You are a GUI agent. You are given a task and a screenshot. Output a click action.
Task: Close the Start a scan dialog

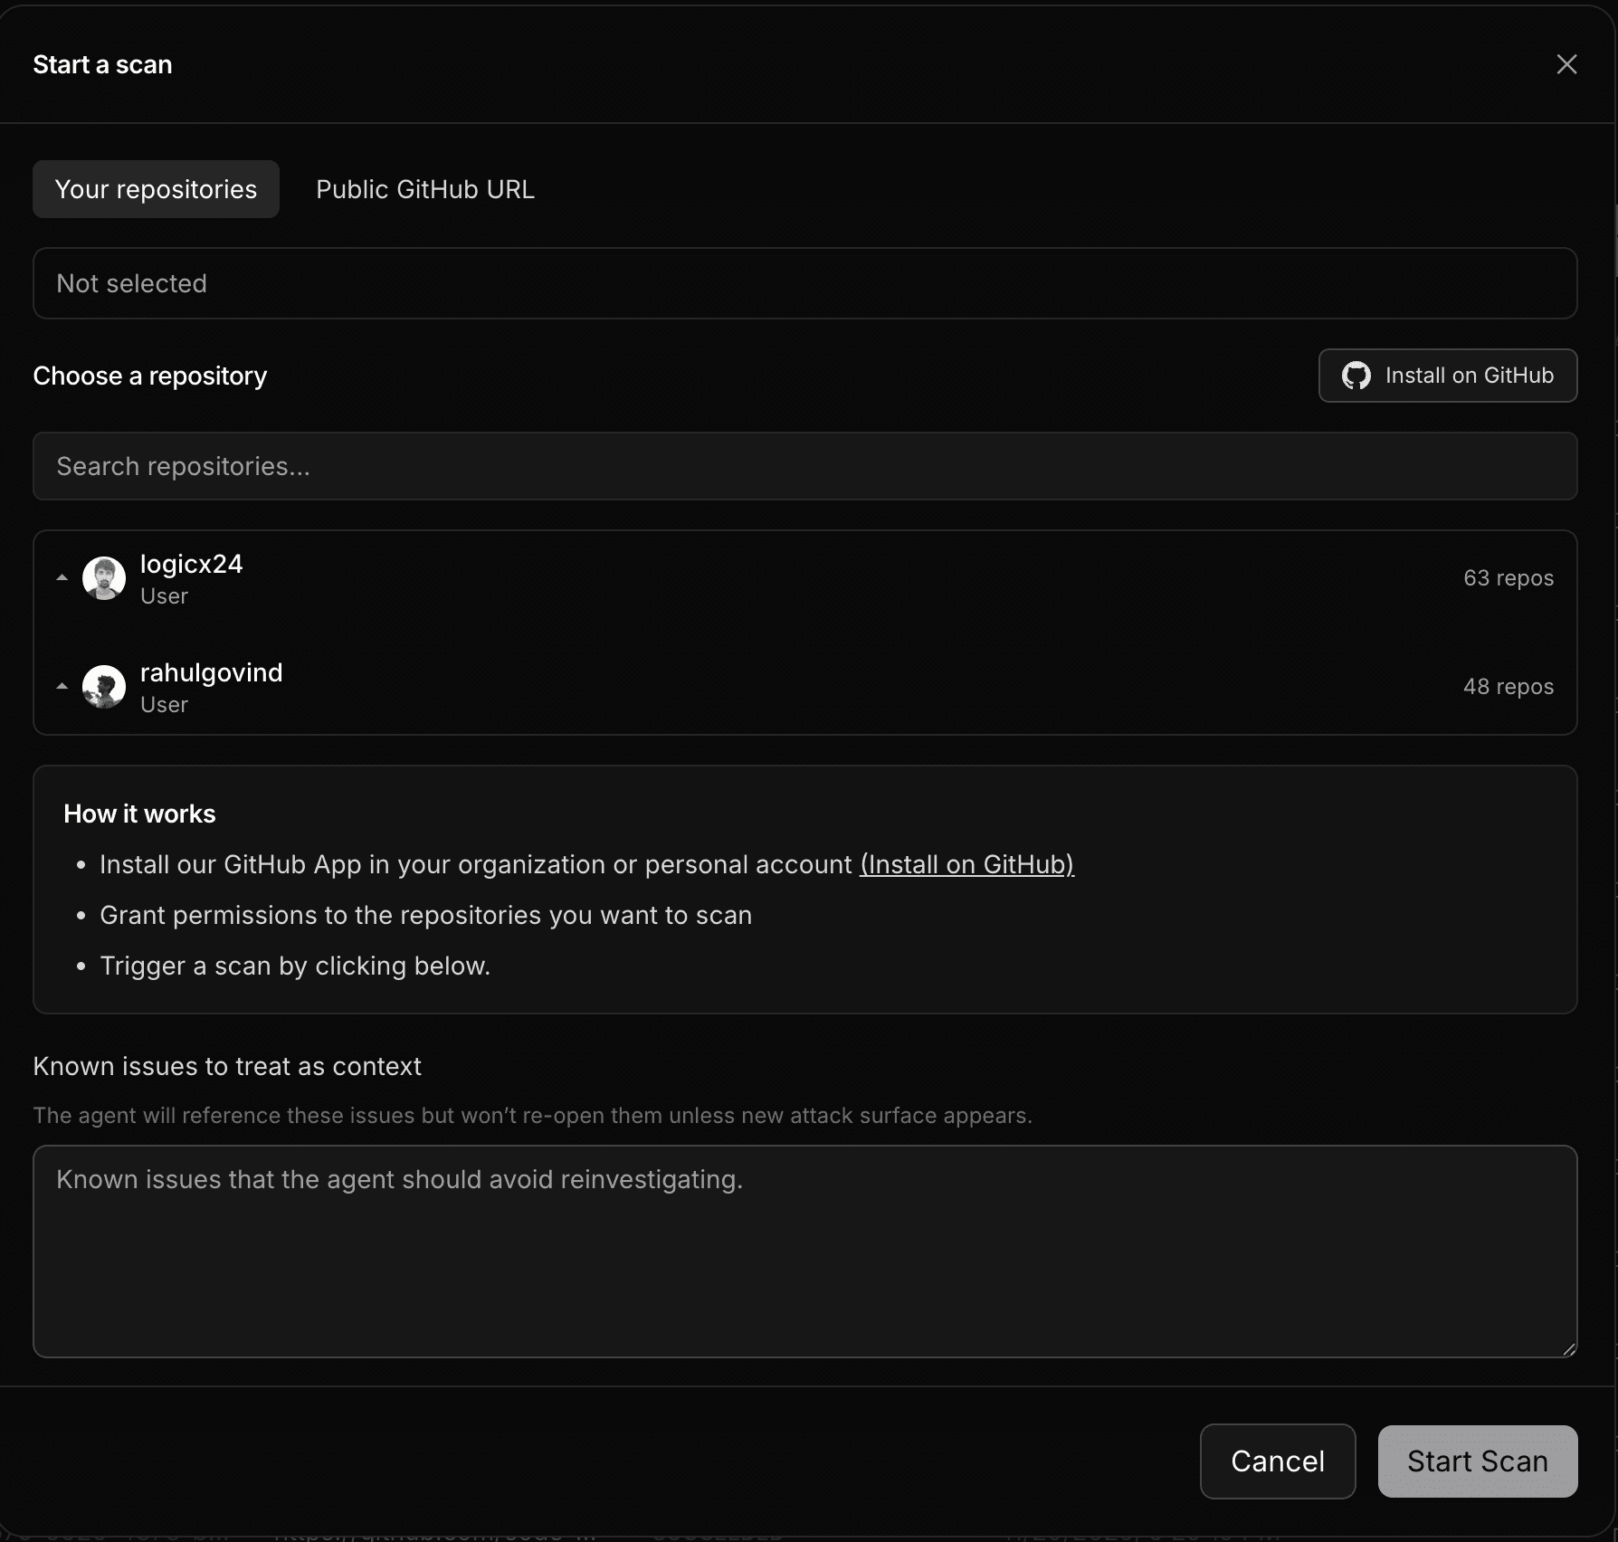(1566, 64)
